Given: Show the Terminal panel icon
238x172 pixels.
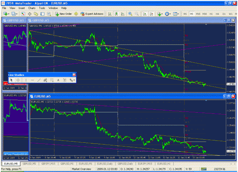Looking at the screenshot, I should tap(43, 14).
